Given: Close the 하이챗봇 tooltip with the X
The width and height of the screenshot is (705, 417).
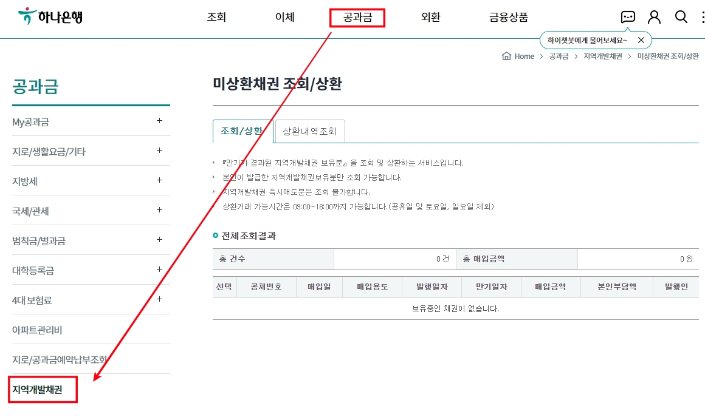Looking at the screenshot, I should [x=641, y=39].
